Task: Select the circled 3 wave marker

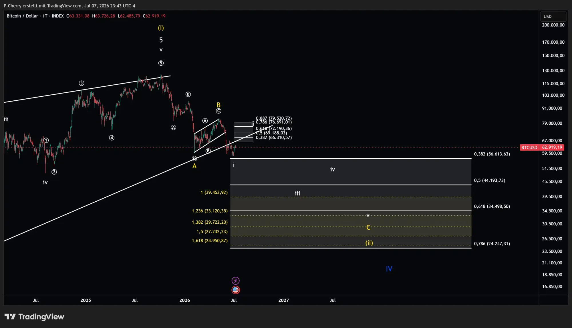Action: click(x=82, y=83)
